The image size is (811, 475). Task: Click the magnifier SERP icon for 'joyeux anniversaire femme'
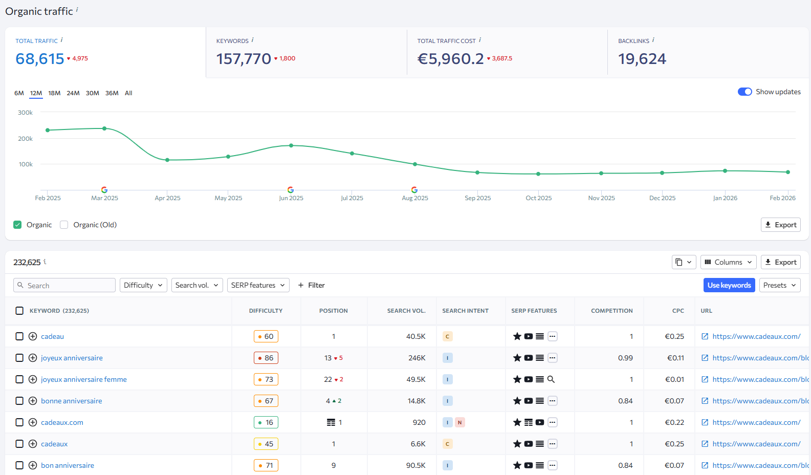551,379
